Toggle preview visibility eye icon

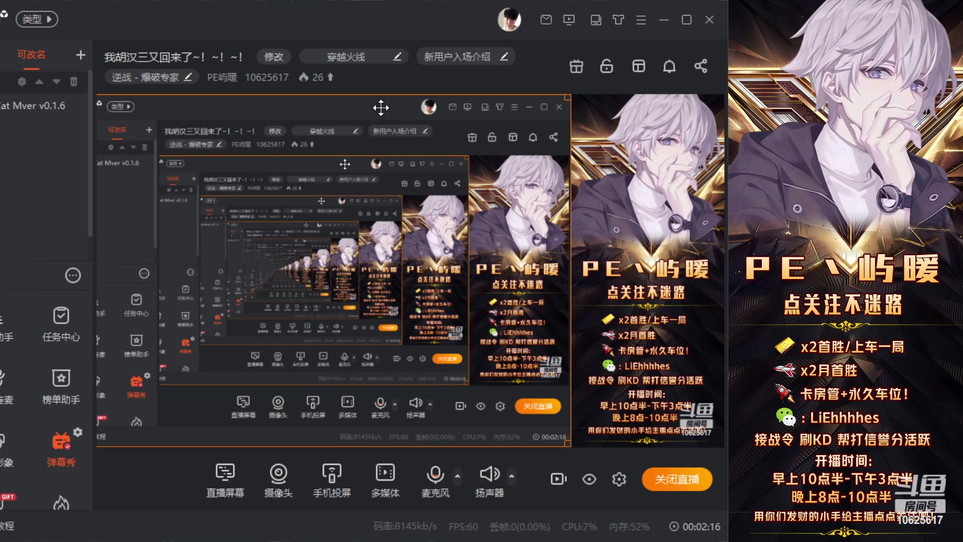(x=589, y=479)
